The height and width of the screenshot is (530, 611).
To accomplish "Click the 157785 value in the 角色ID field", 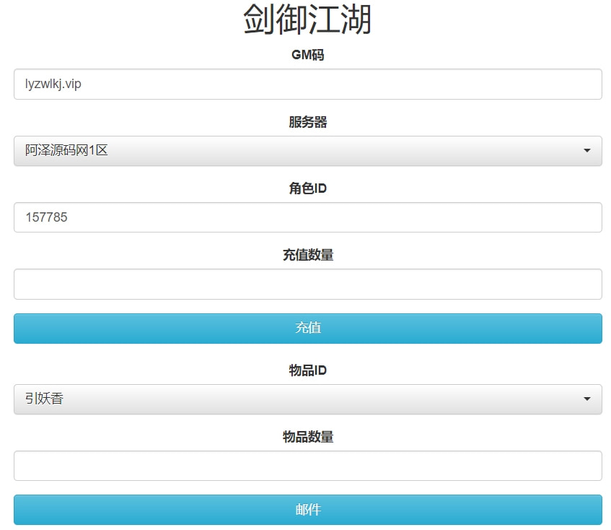I will tap(46, 217).
